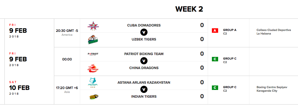Open the Astana Arlans Kazakhstan link
The image size is (298, 109).
[144, 82]
